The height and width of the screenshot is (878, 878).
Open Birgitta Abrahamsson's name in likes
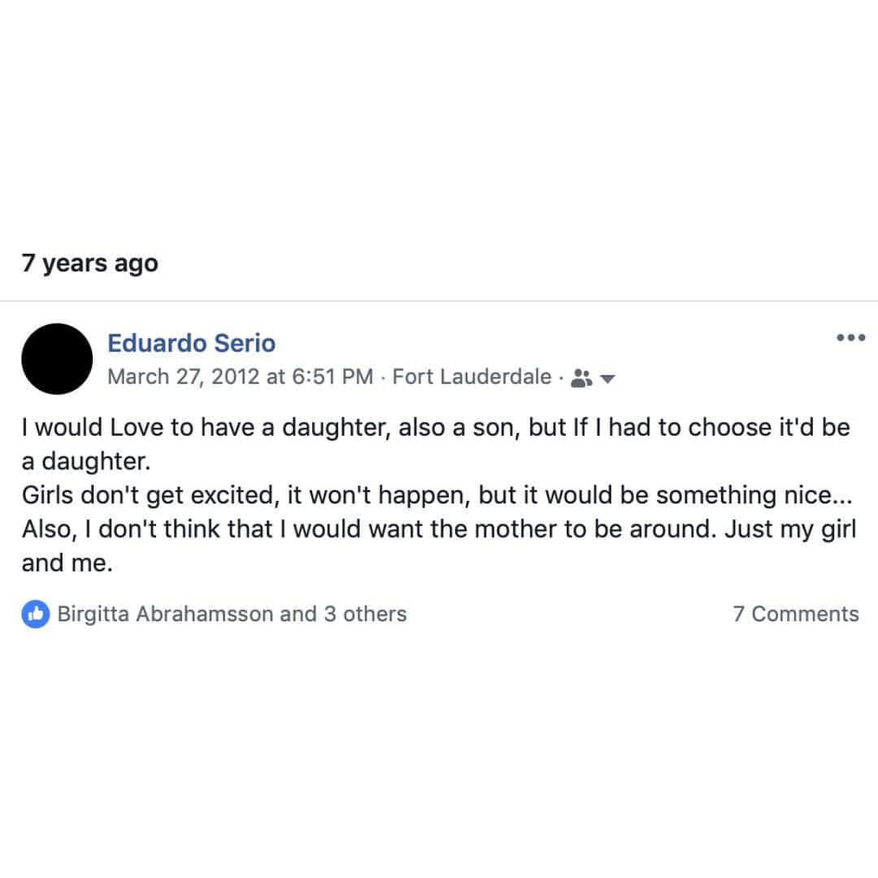point(165,615)
